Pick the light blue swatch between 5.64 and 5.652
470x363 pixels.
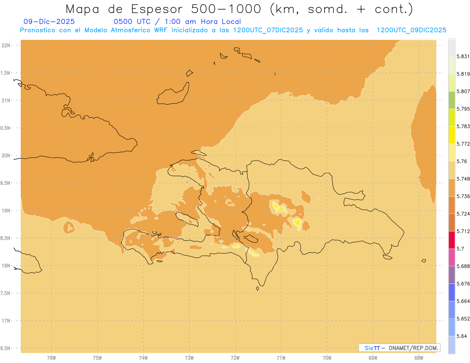click(452, 327)
